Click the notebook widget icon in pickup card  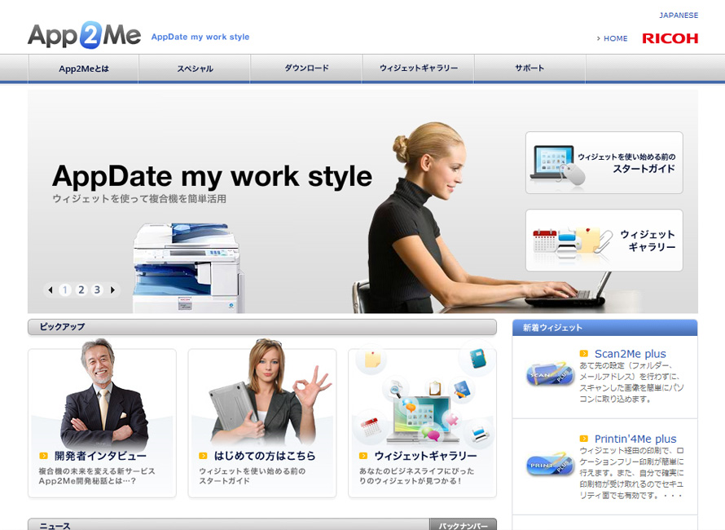(x=477, y=359)
